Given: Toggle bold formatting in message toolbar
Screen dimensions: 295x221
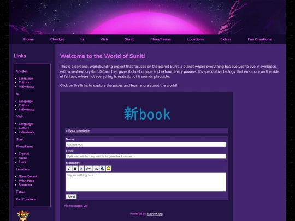Looking at the screenshot, I should coord(75,169).
